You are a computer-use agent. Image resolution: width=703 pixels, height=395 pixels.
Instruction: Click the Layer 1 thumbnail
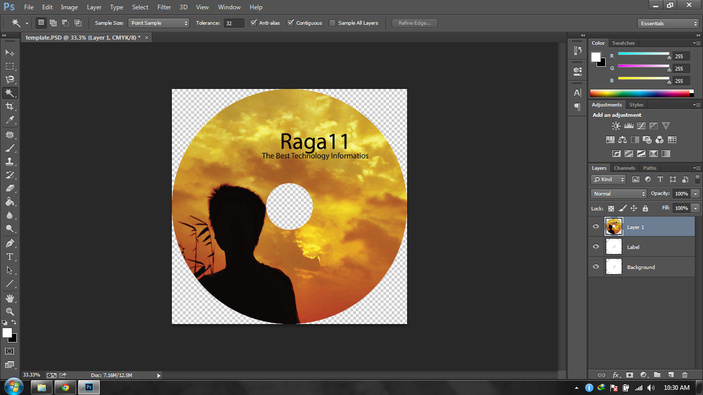point(613,226)
